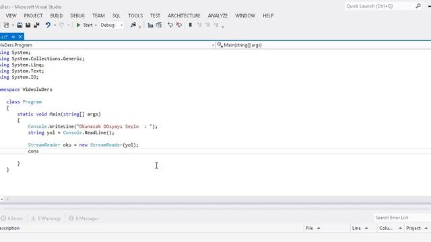This screenshot has height=242, width=431.
Task: Toggle the 0 Messages filter
Action: pos(84,218)
